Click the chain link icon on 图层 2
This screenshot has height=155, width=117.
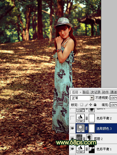click(84, 138)
